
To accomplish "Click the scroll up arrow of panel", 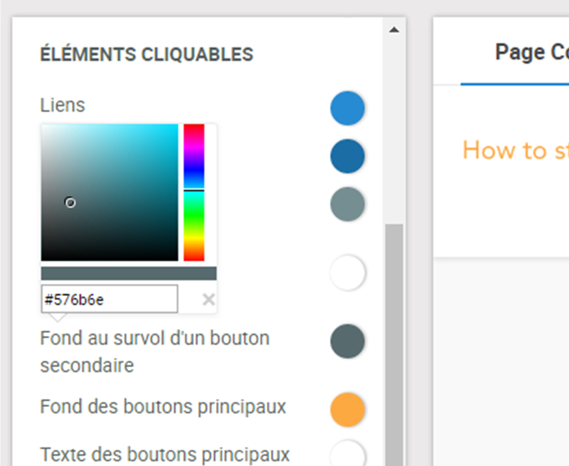I will coord(394,29).
